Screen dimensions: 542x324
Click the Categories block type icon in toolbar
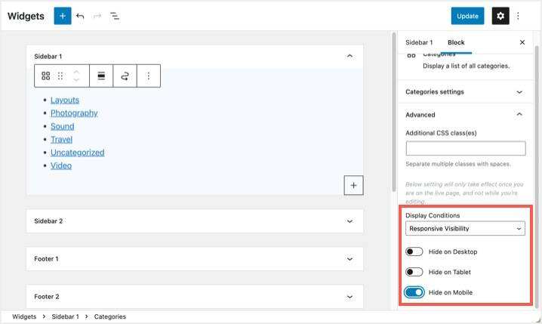(x=46, y=76)
